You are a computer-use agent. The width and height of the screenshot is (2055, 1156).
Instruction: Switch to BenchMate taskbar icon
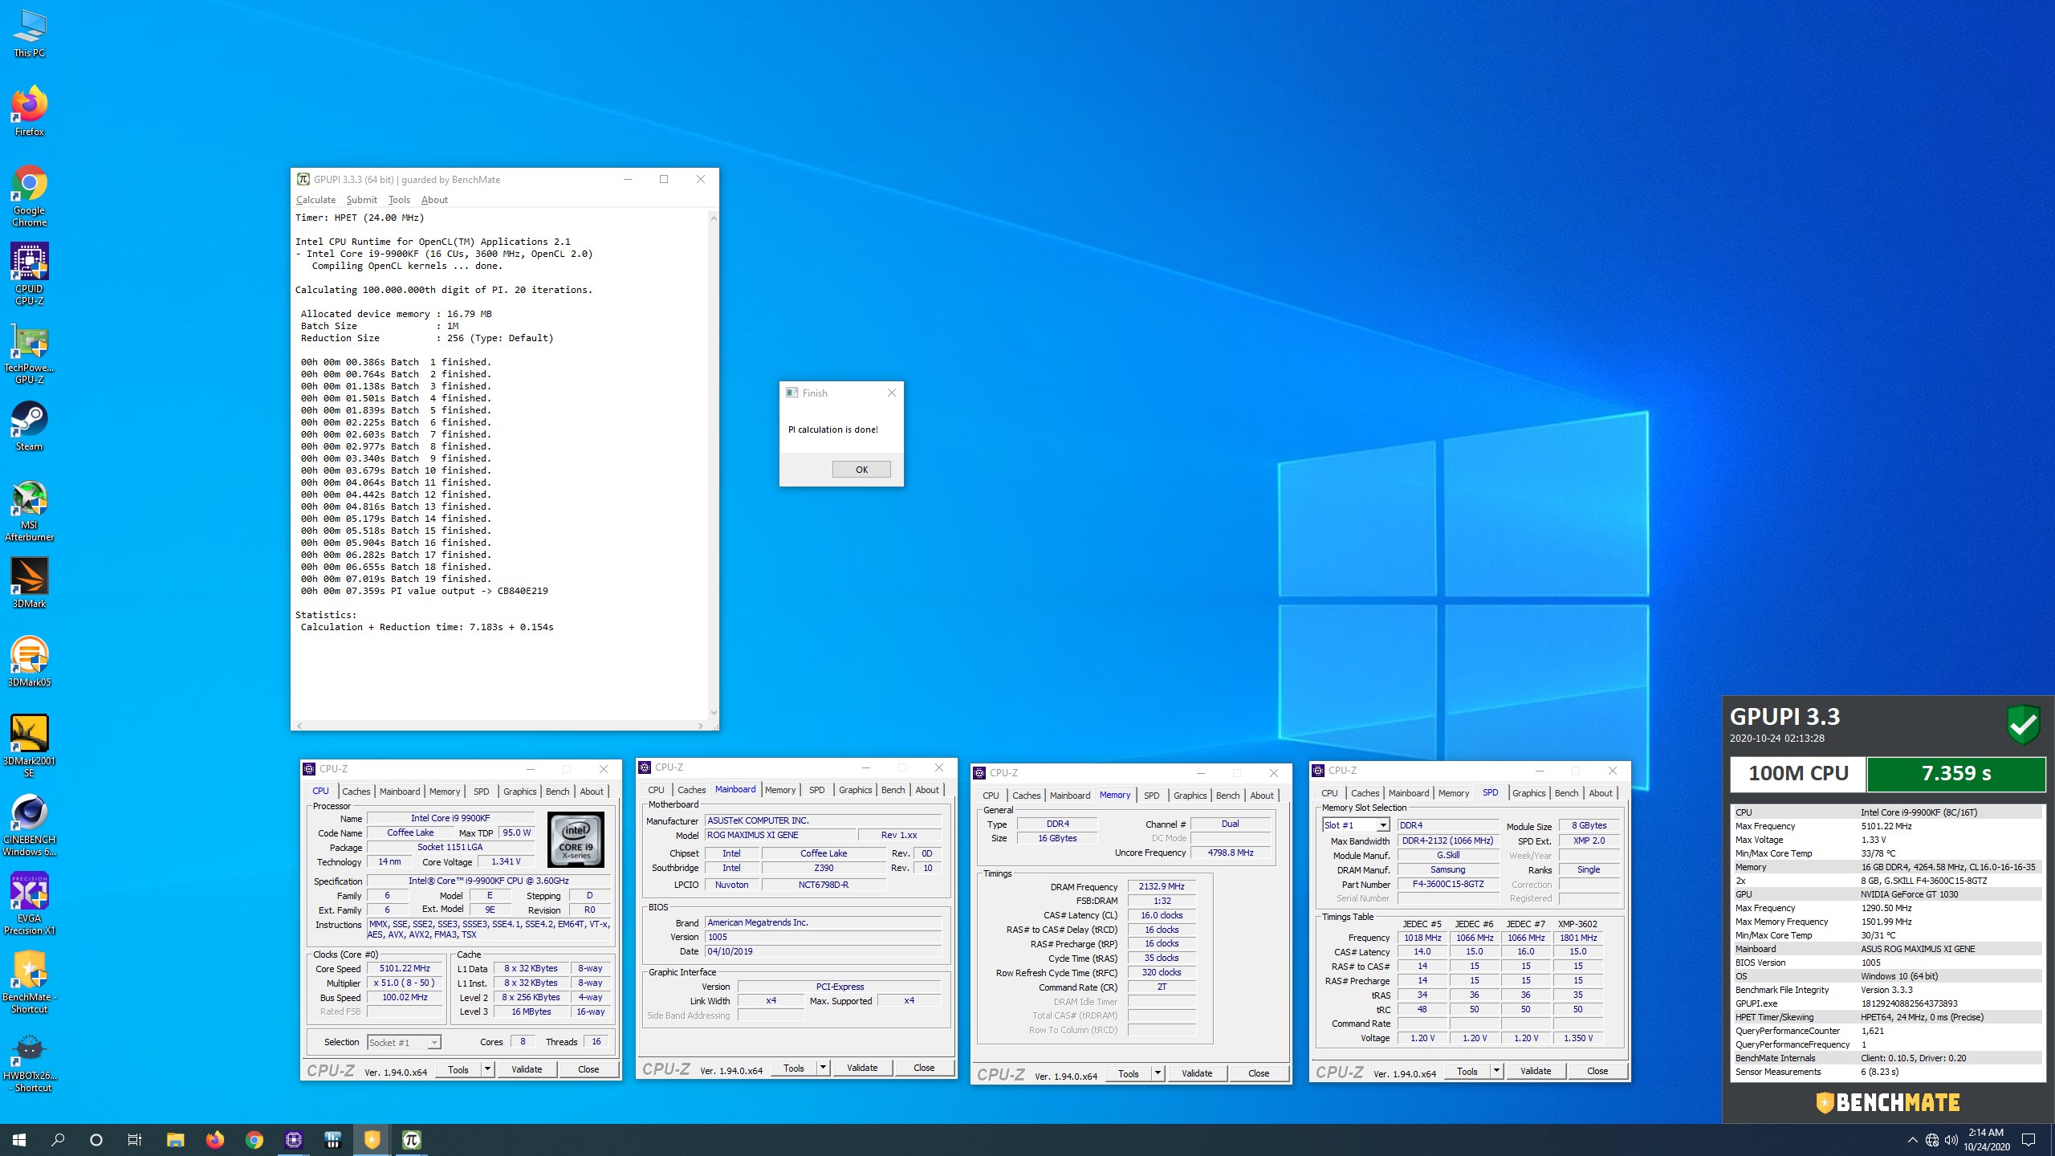[372, 1140]
